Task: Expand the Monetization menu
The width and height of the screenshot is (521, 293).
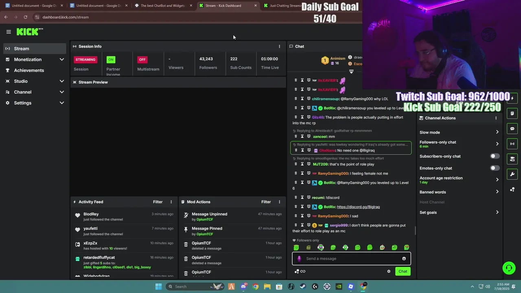Action: pos(35,59)
